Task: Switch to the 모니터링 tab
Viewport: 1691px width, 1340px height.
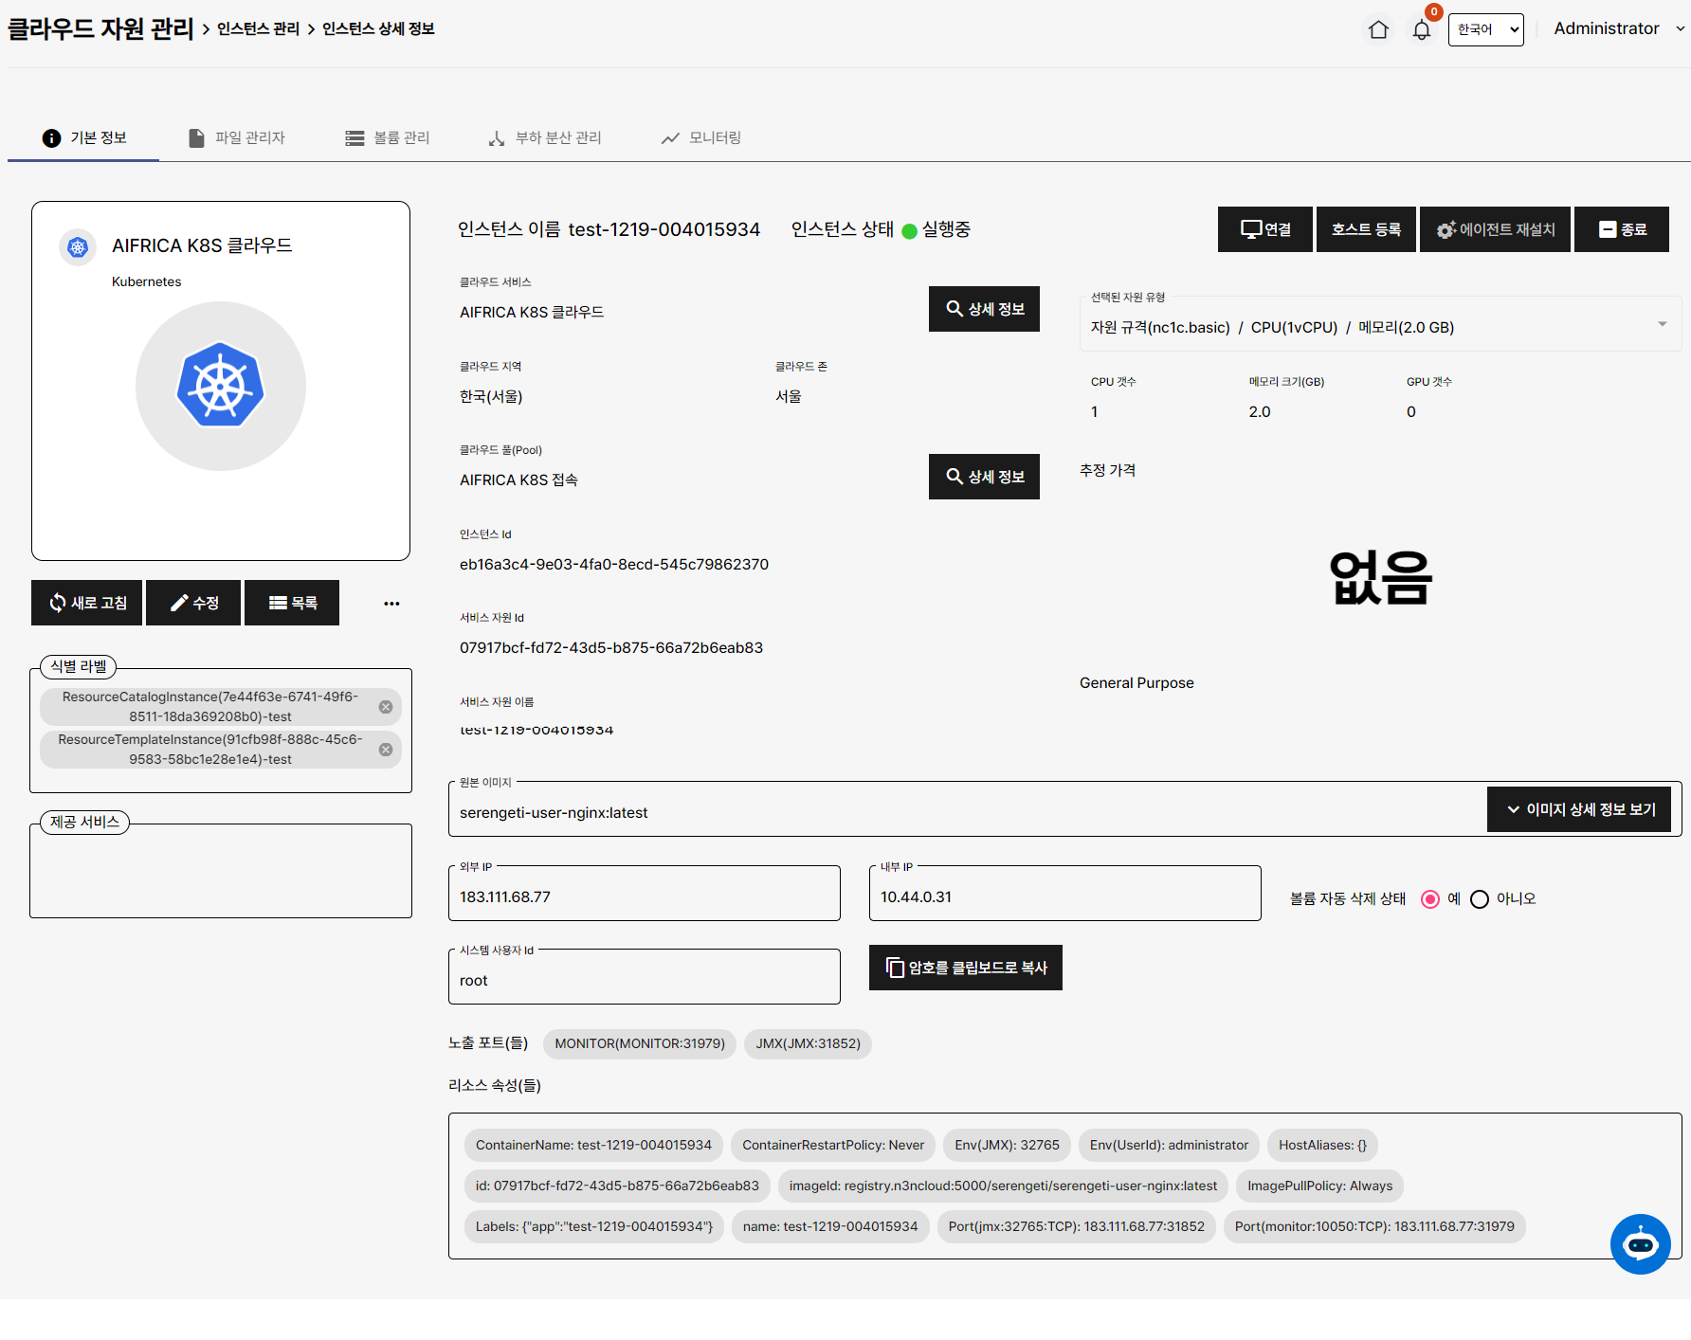Action: [x=701, y=137]
